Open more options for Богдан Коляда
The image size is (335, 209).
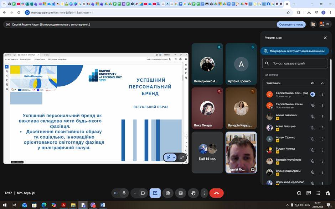click(x=322, y=150)
